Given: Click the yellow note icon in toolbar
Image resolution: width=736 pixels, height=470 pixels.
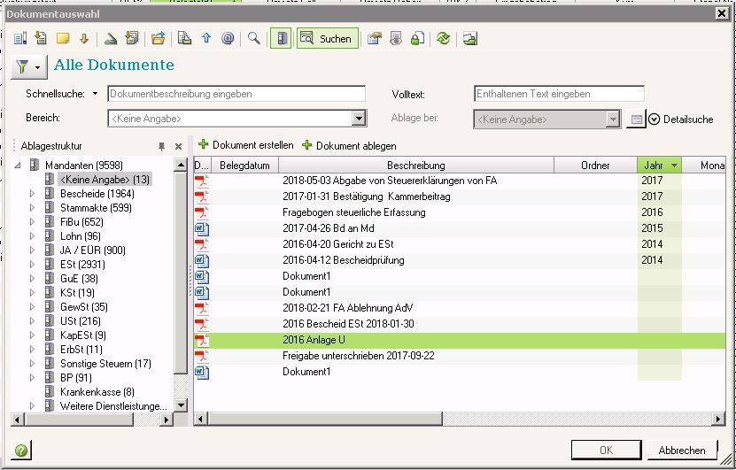Looking at the screenshot, I should pyautogui.click(x=63, y=38).
